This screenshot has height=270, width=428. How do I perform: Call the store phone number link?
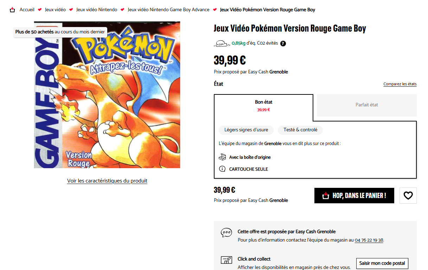[369, 240]
